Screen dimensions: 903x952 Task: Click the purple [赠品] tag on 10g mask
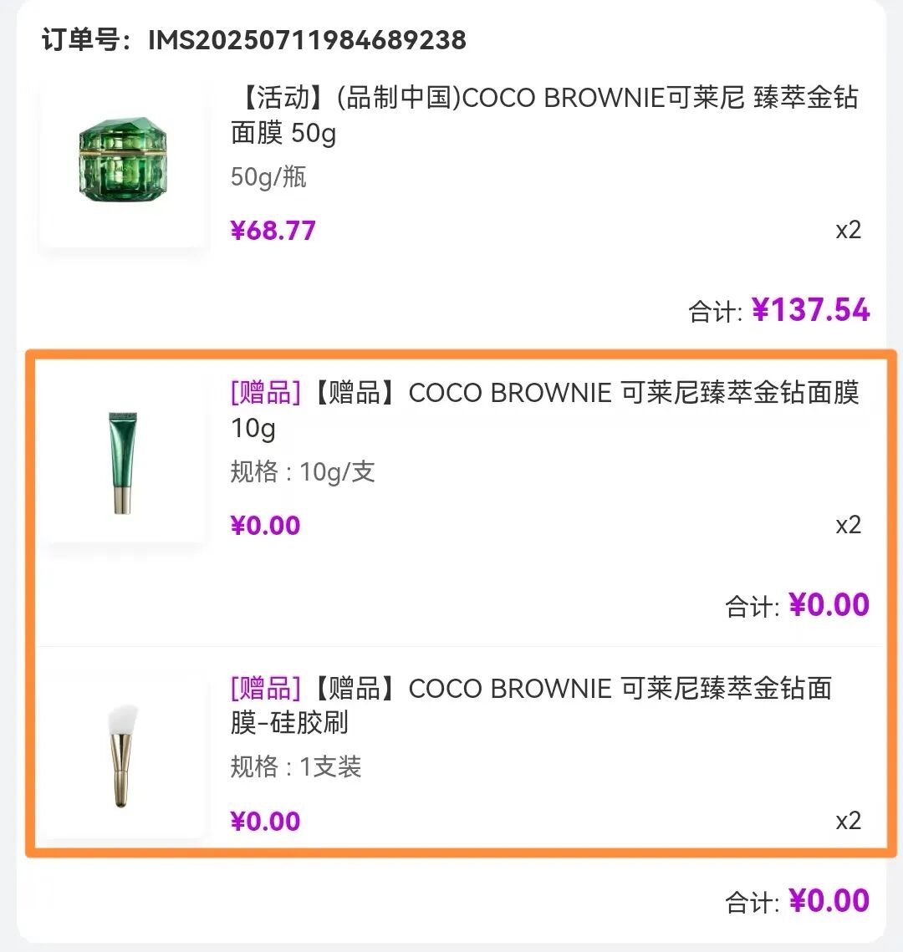tap(265, 392)
